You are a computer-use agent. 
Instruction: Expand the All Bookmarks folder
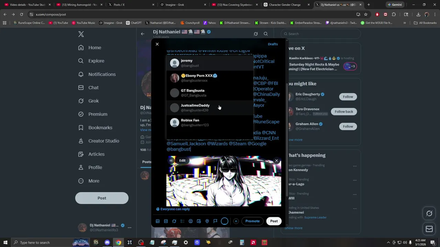pos(425,23)
